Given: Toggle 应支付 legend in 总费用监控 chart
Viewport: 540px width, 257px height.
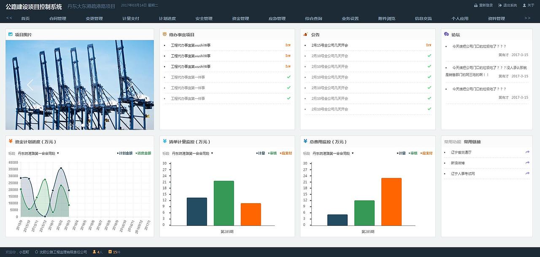Looking at the screenshot, I should 427,154.
